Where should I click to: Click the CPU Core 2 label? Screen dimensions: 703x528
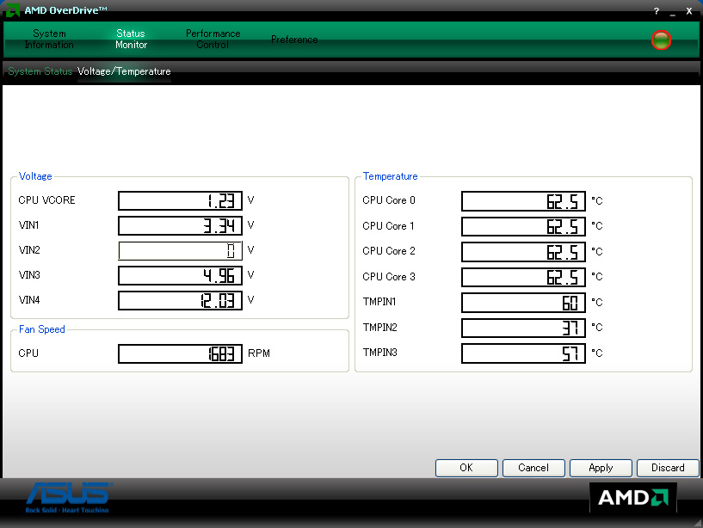389,251
